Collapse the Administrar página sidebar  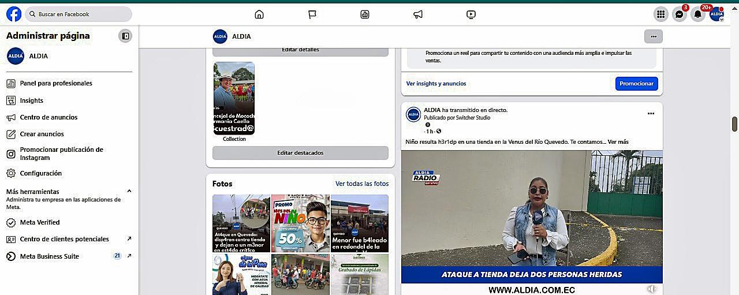(125, 36)
